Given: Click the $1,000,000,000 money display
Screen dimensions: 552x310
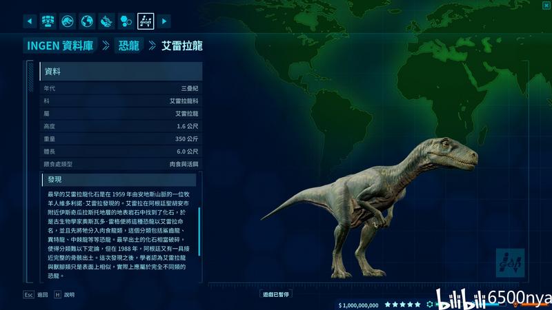Looking at the screenshot, I should point(358,305).
